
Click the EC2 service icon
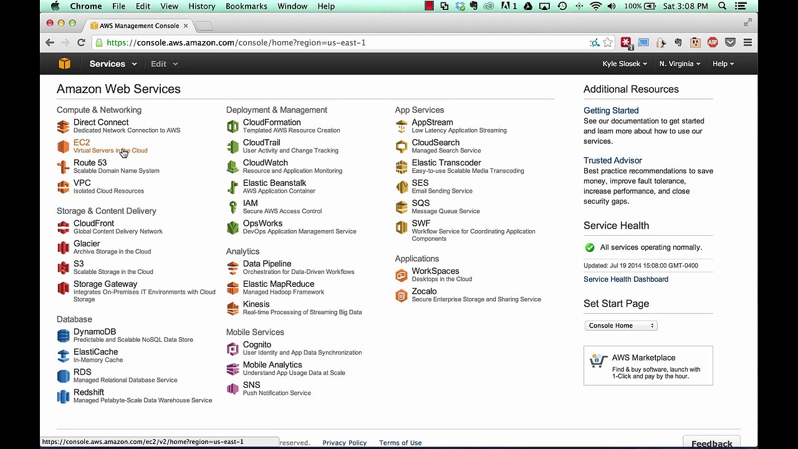pos(63,147)
